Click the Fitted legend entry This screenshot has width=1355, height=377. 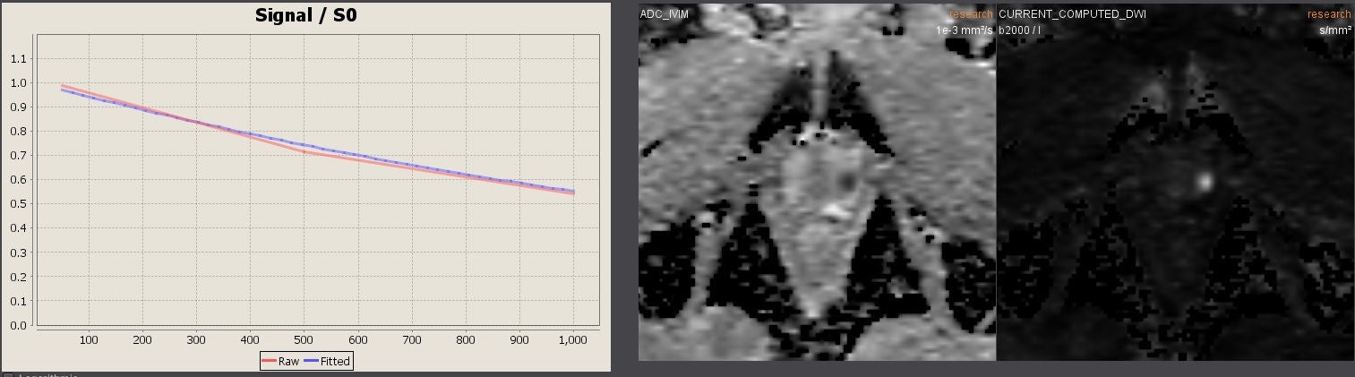pyautogui.click(x=327, y=361)
